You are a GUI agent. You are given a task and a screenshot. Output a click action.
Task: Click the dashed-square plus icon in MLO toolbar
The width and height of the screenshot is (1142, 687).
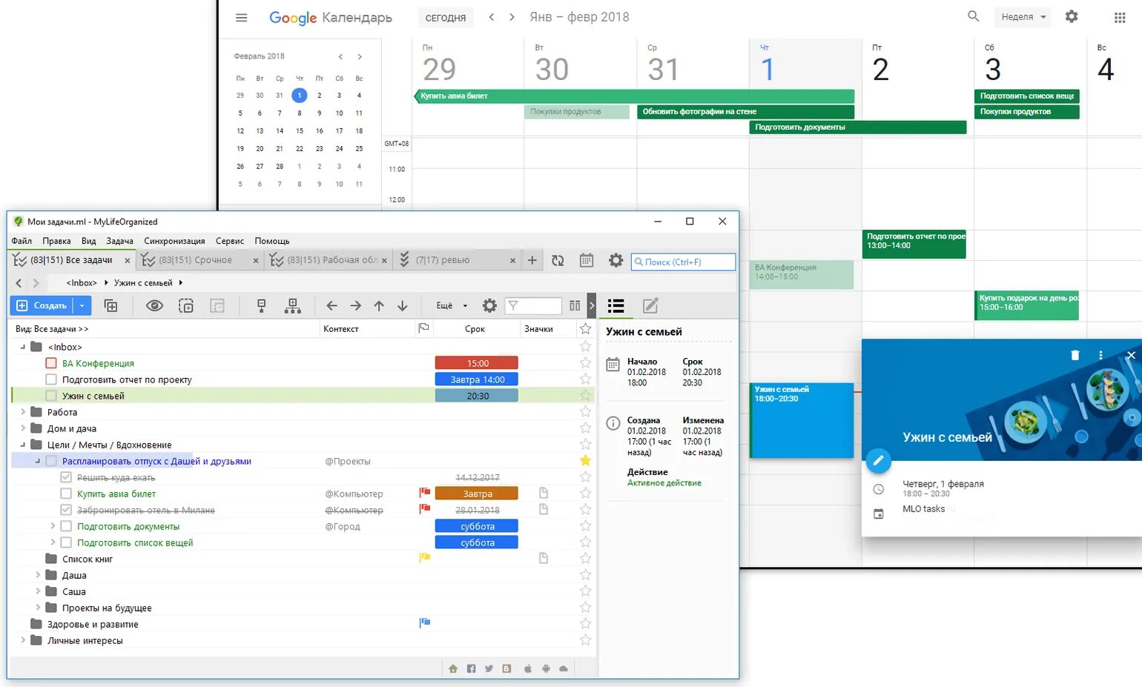(186, 305)
